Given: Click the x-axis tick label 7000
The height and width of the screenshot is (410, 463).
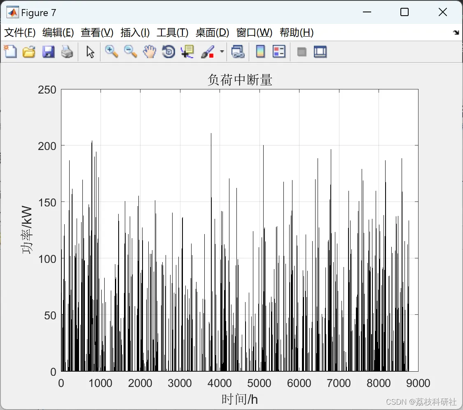Looking at the screenshot, I should coord(339,383).
